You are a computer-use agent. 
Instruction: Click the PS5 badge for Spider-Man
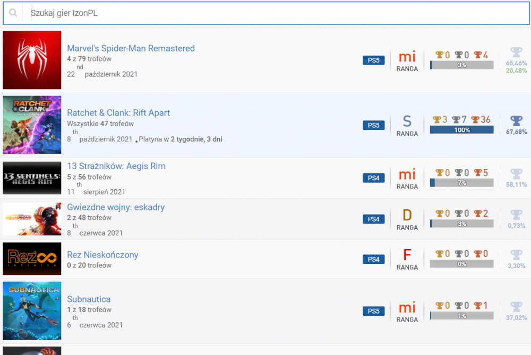(x=374, y=60)
